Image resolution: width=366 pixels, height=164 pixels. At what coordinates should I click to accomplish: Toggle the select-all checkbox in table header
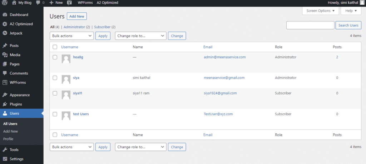pos(55,47)
